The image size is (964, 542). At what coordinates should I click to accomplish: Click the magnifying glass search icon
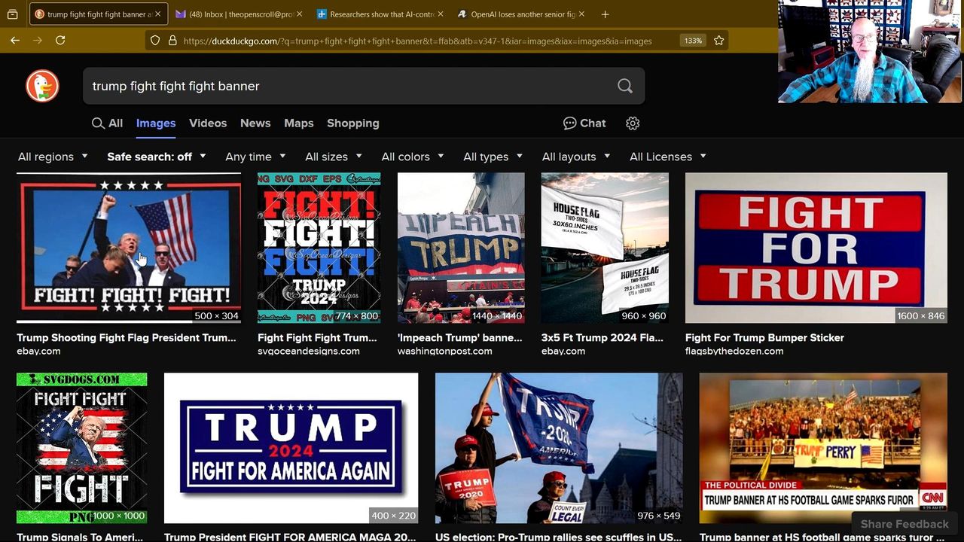[x=624, y=86]
